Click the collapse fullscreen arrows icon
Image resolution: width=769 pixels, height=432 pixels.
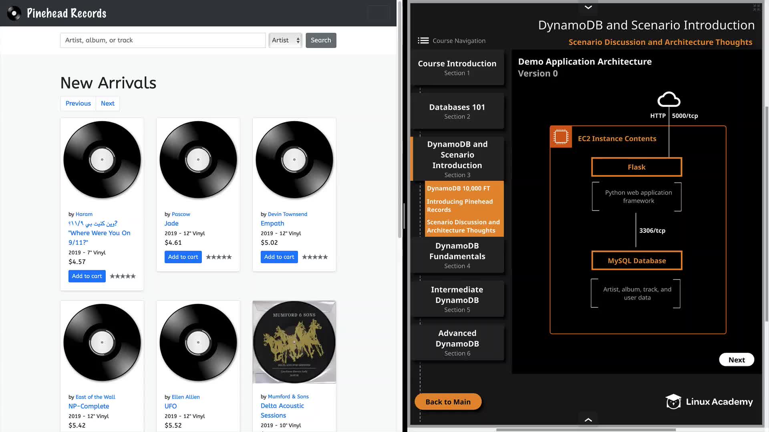(x=756, y=8)
